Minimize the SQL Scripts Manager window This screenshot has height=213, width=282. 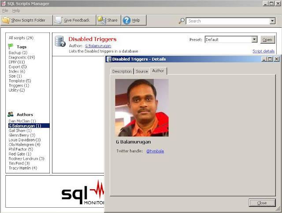click(265, 4)
